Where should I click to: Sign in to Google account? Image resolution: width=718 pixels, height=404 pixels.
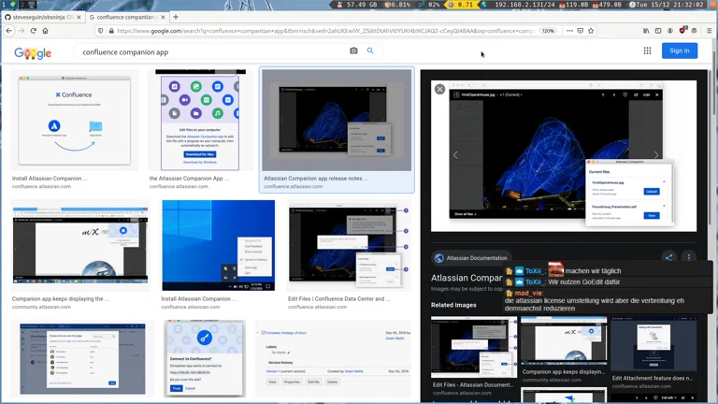coord(680,50)
